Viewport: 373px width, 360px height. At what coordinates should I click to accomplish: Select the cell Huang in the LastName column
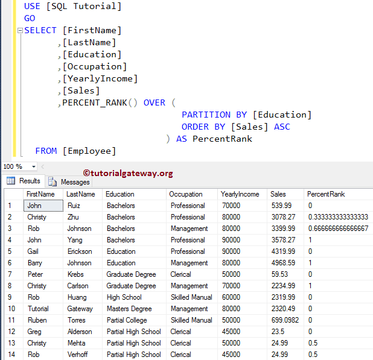(x=83, y=297)
